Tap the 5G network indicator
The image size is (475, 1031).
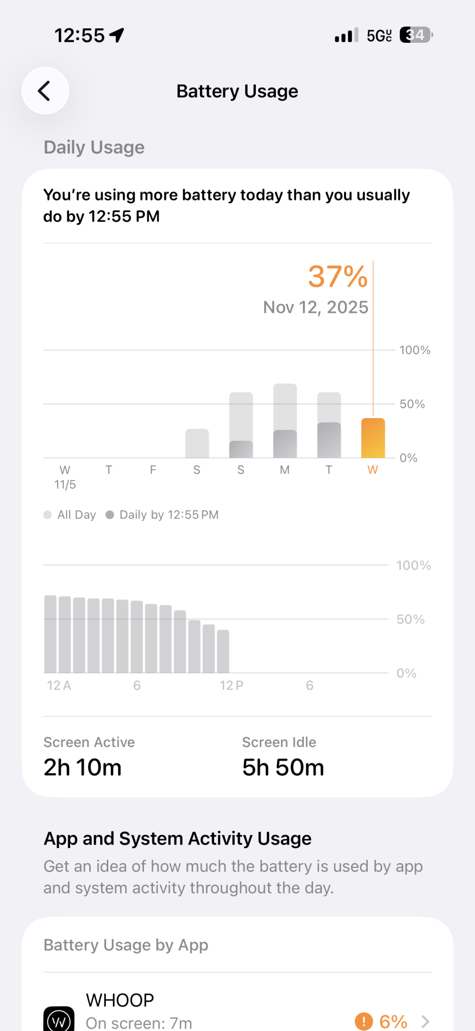(x=379, y=36)
